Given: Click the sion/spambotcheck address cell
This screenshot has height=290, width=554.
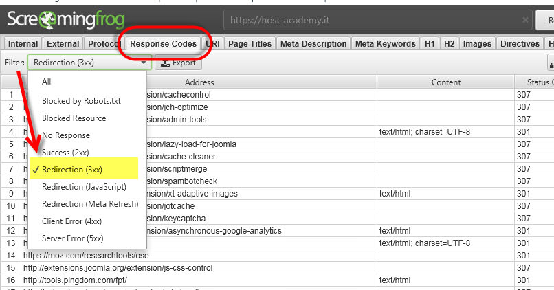Looking at the screenshot, I should pos(182,181).
